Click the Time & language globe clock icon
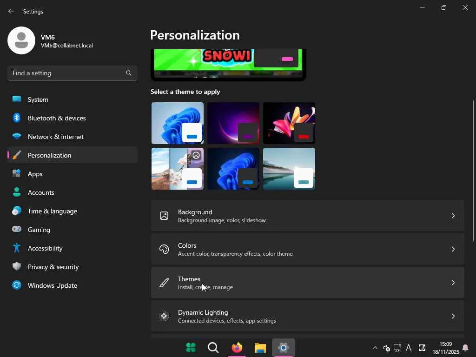This screenshot has height=357, width=476. 17,211
